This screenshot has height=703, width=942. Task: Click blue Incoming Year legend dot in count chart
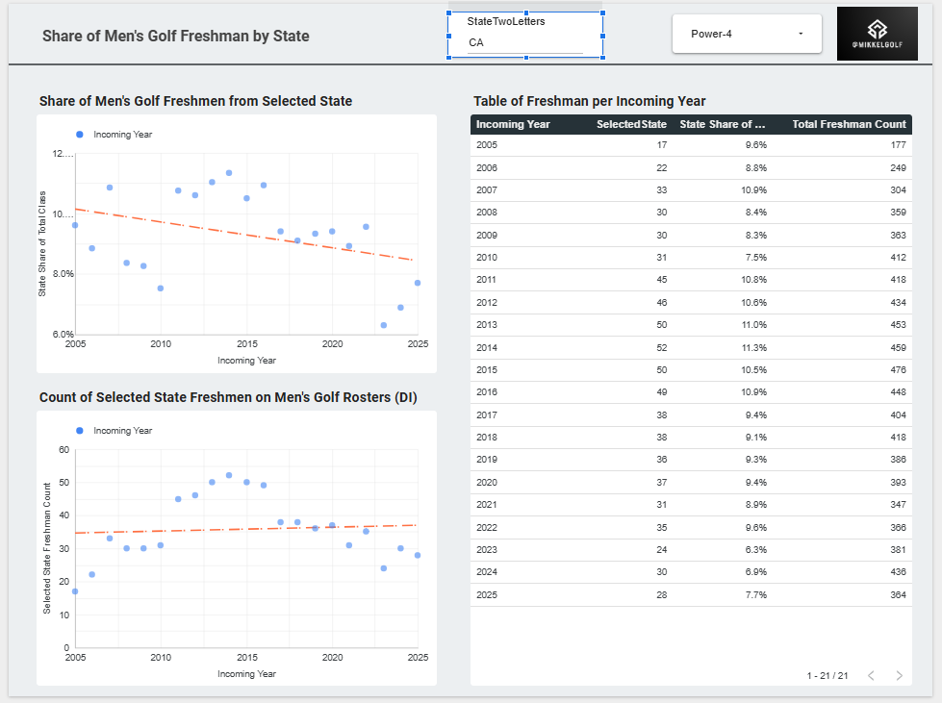coord(79,431)
